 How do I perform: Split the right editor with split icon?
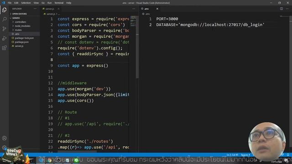282,9
